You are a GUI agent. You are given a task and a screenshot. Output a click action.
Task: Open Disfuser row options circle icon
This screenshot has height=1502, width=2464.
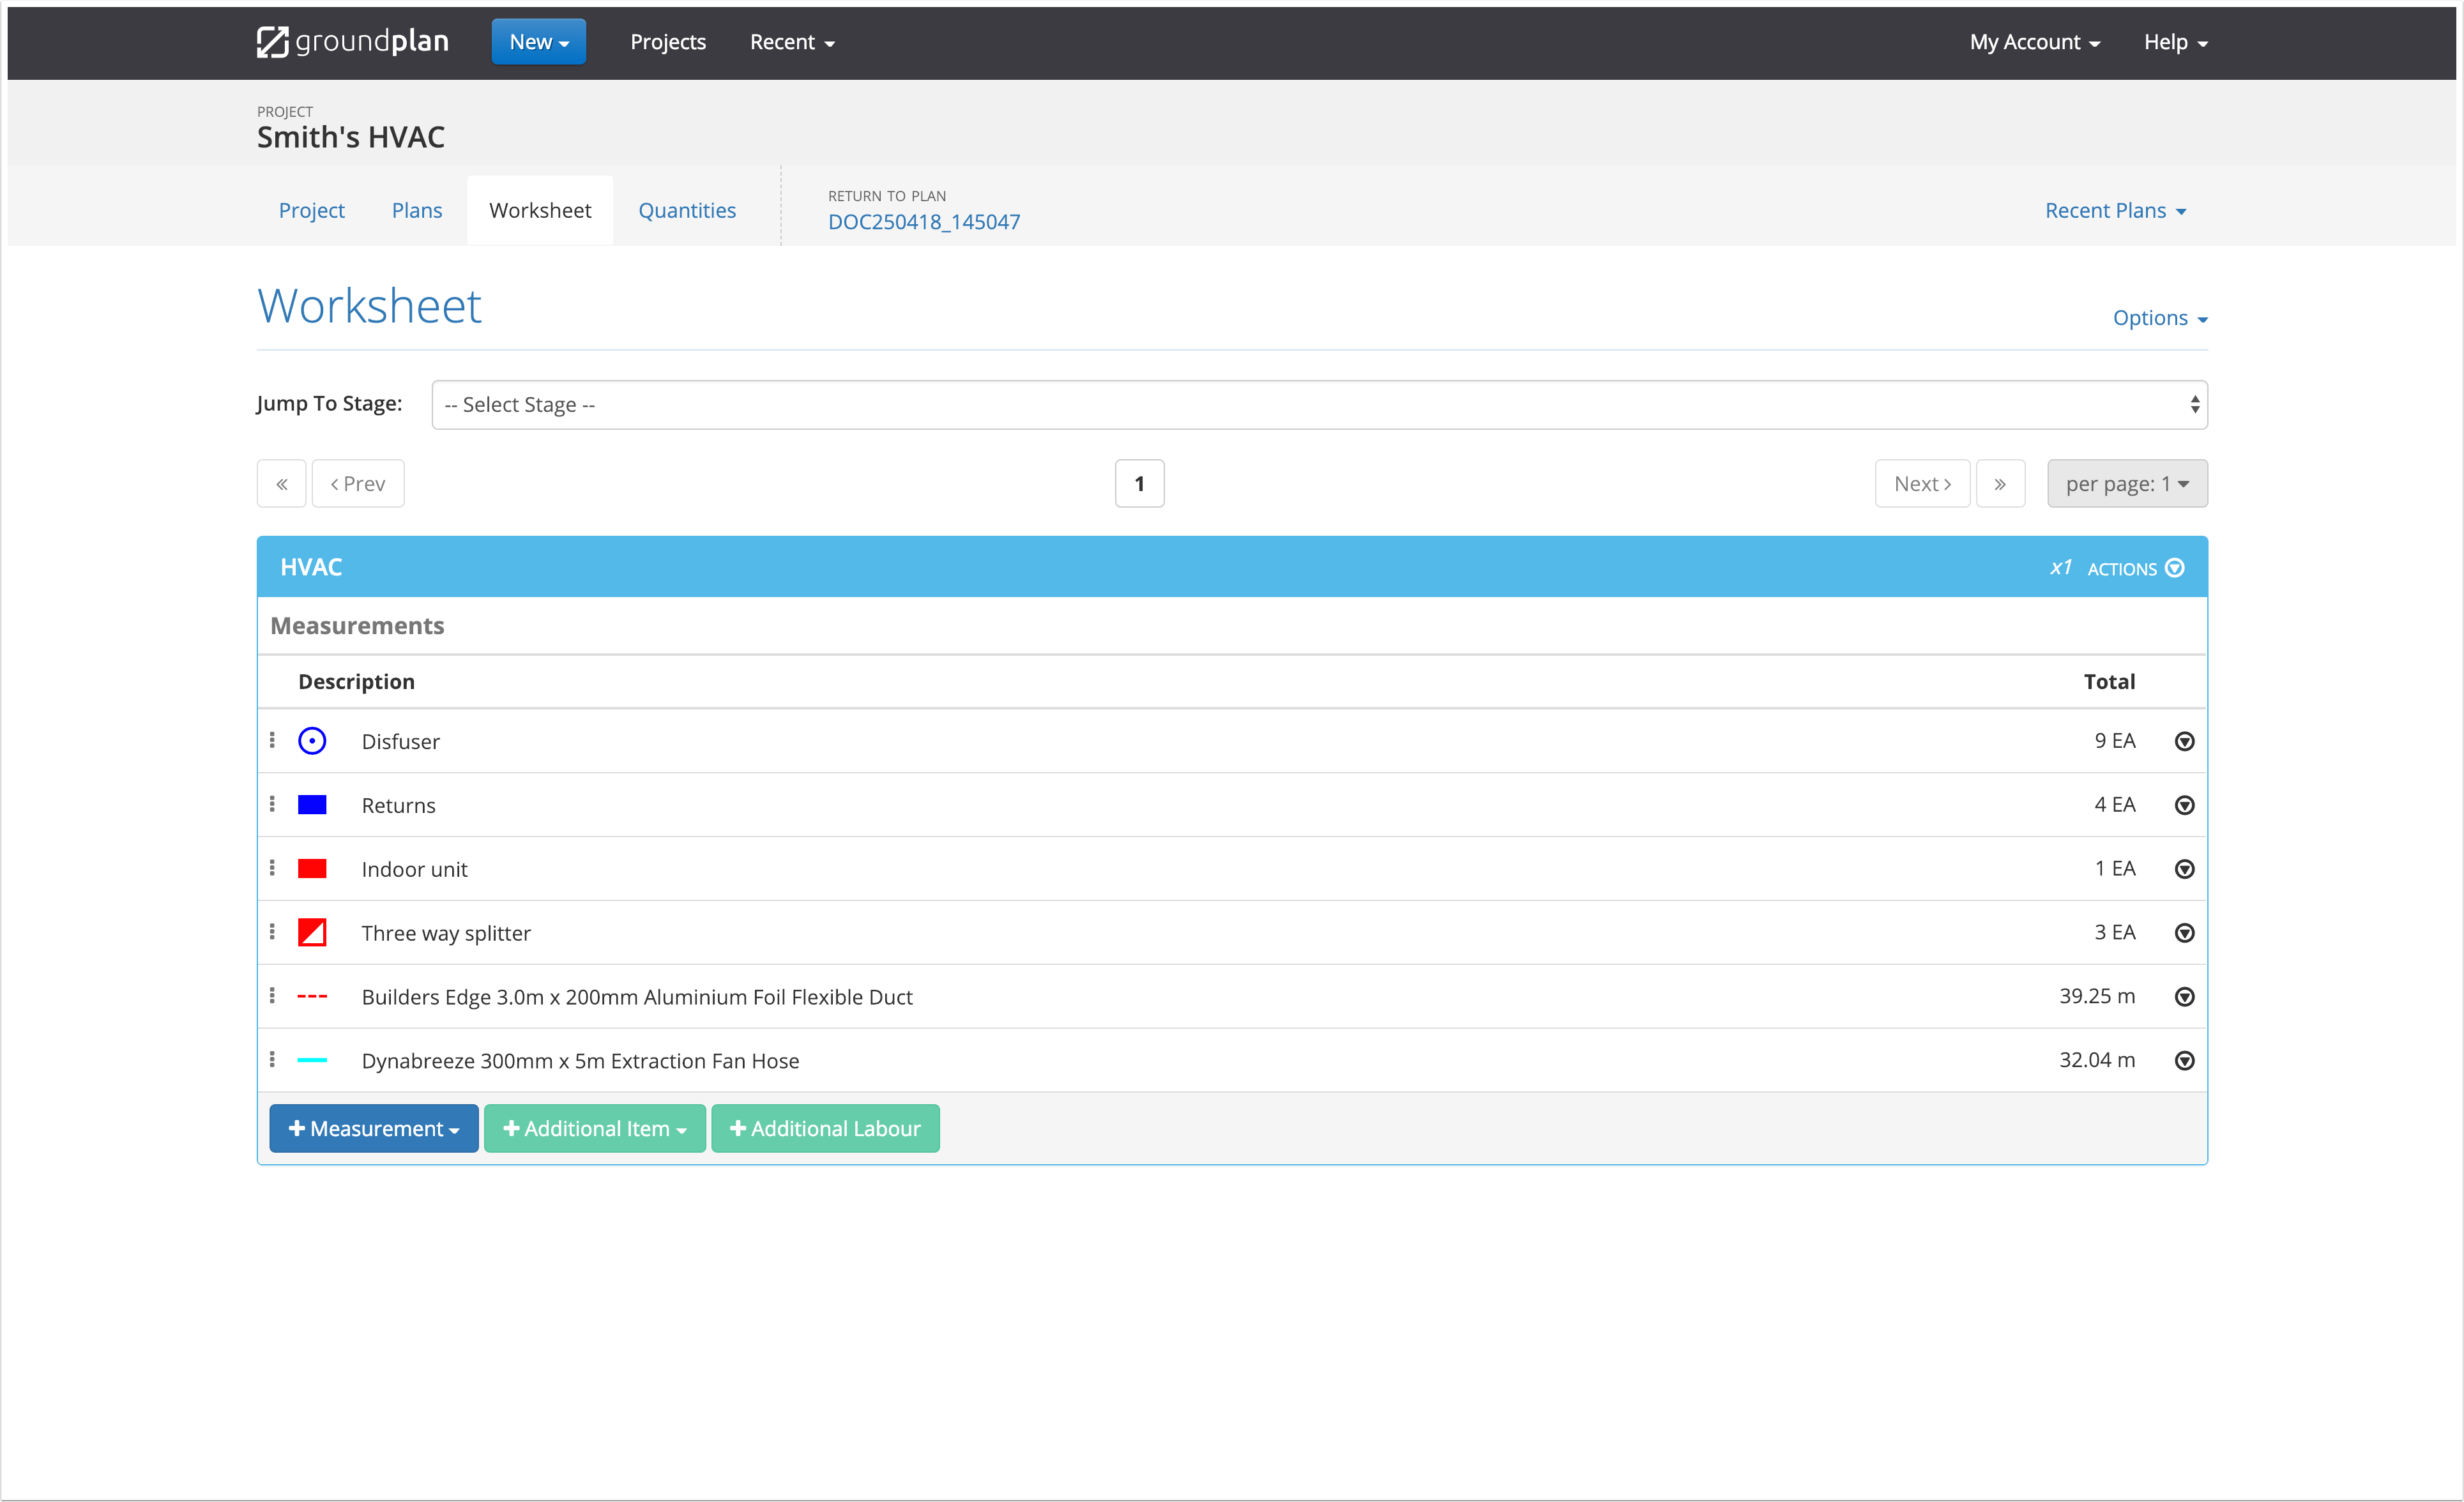pos(2184,741)
